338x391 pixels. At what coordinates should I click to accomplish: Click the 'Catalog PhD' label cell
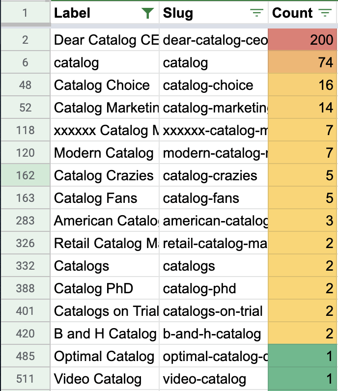click(x=105, y=288)
